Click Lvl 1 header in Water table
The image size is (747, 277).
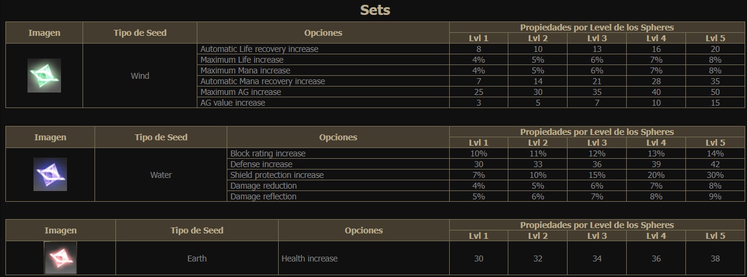pyautogui.click(x=478, y=143)
